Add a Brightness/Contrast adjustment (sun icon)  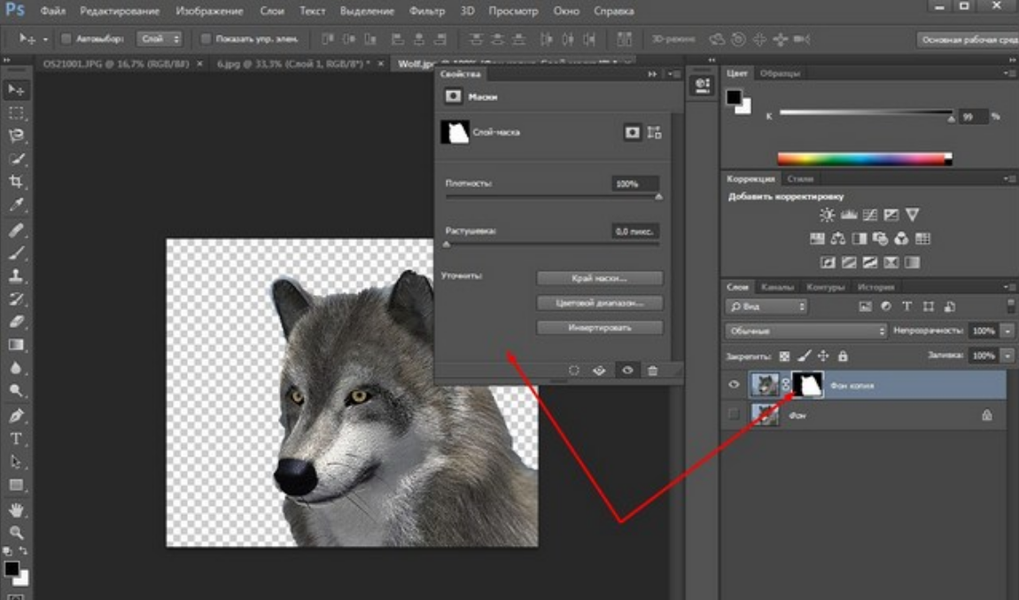click(x=827, y=215)
